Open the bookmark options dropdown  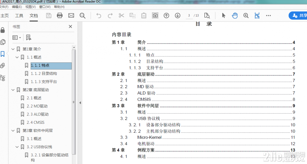point(17,37)
